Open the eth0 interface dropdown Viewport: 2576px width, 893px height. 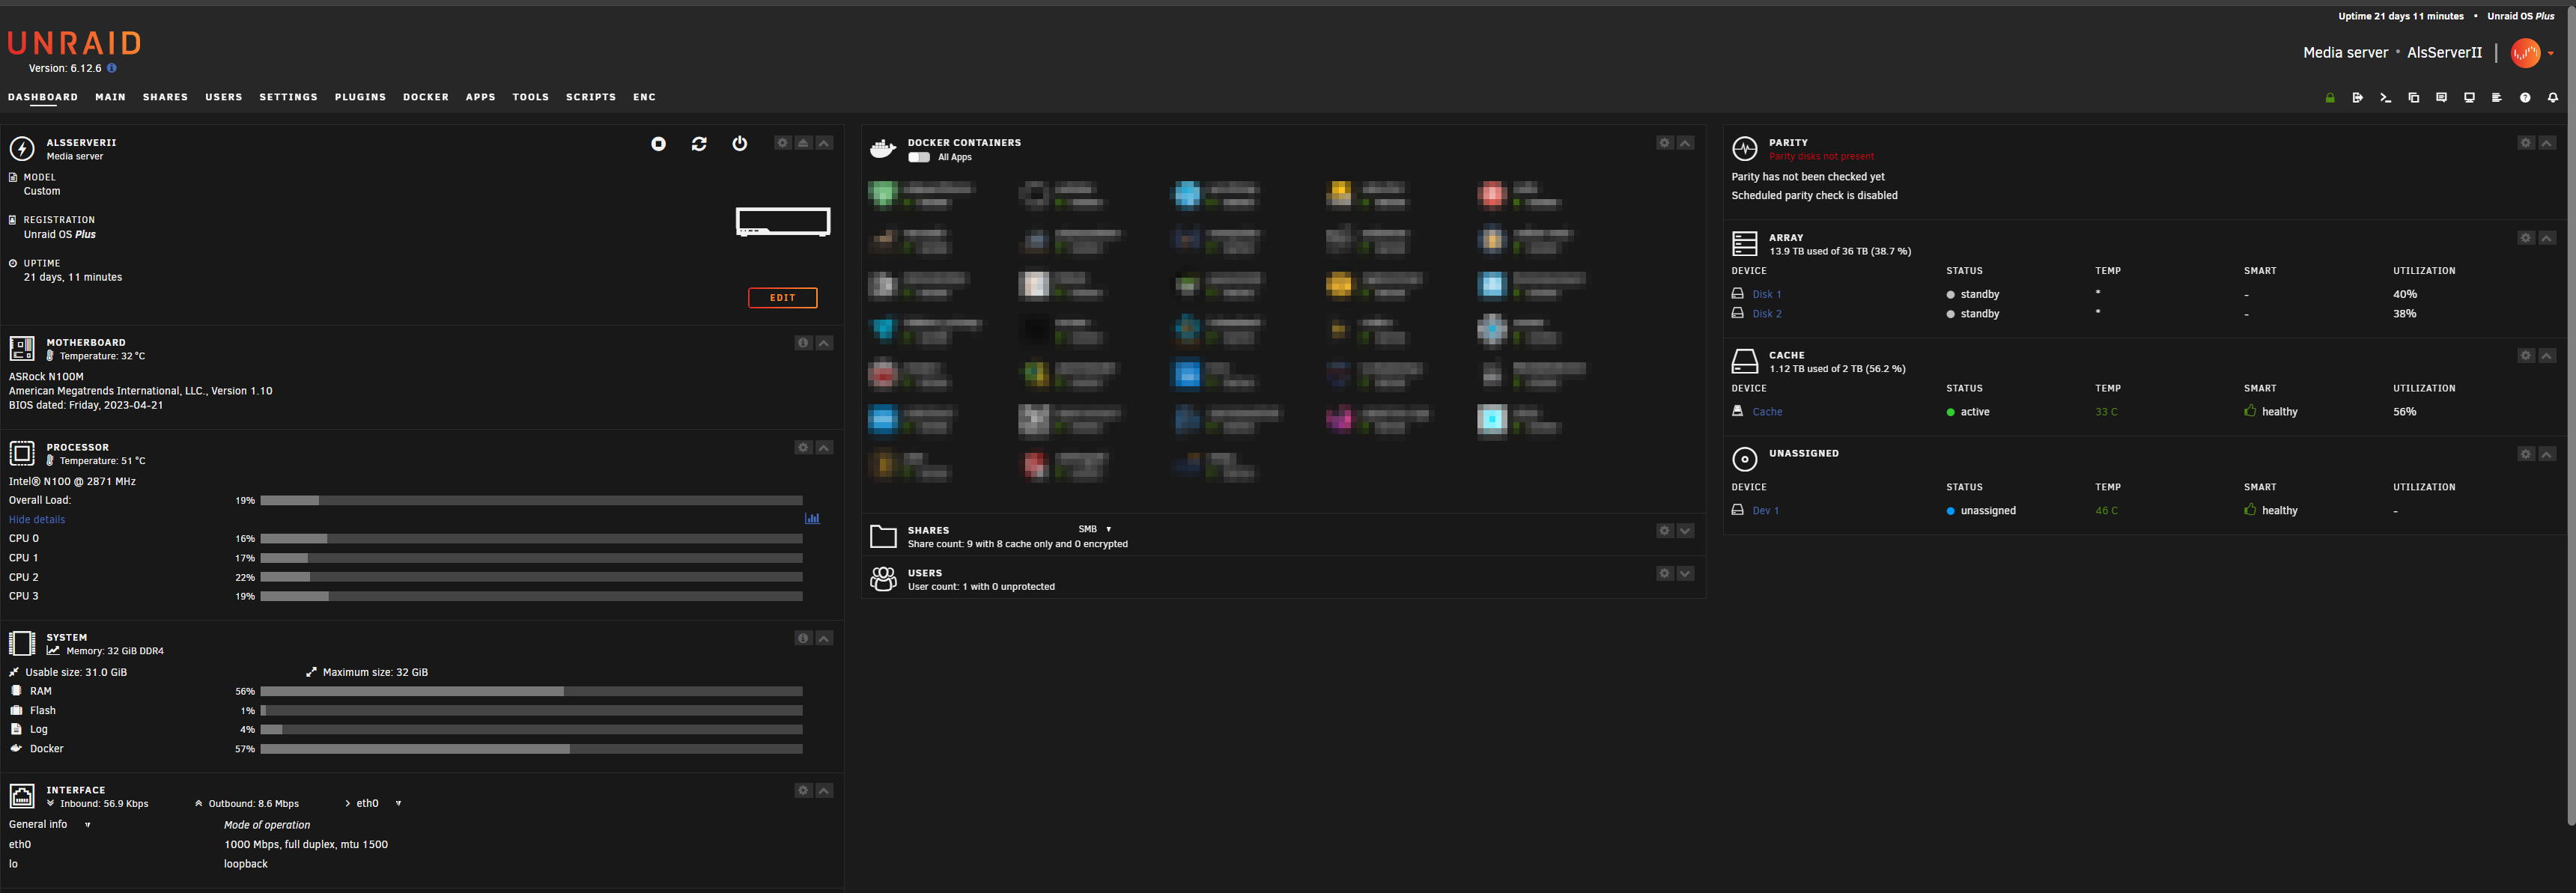[397, 803]
